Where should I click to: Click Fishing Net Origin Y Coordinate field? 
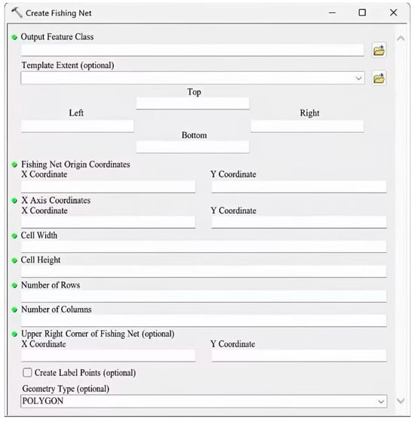click(x=299, y=186)
